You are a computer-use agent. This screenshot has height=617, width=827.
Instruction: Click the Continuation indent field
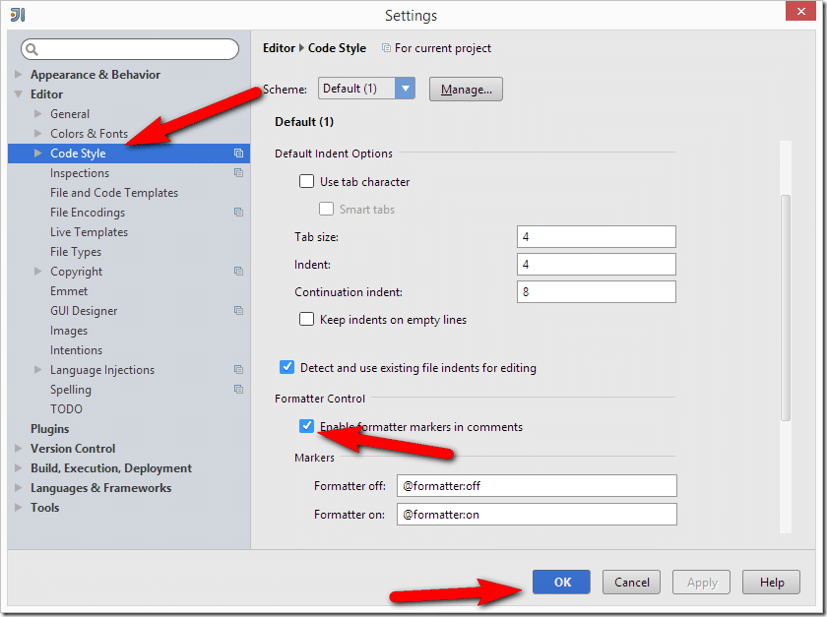[596, 291]
